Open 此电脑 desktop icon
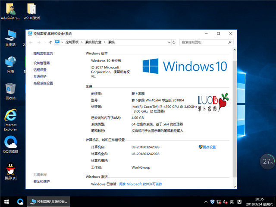 (x=10, y=38)
